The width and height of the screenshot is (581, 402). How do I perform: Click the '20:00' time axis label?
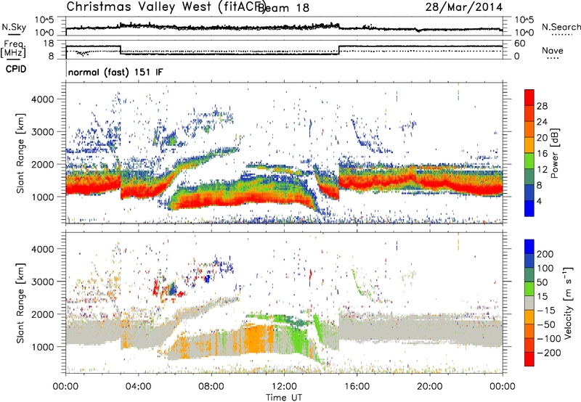(429, 387)
